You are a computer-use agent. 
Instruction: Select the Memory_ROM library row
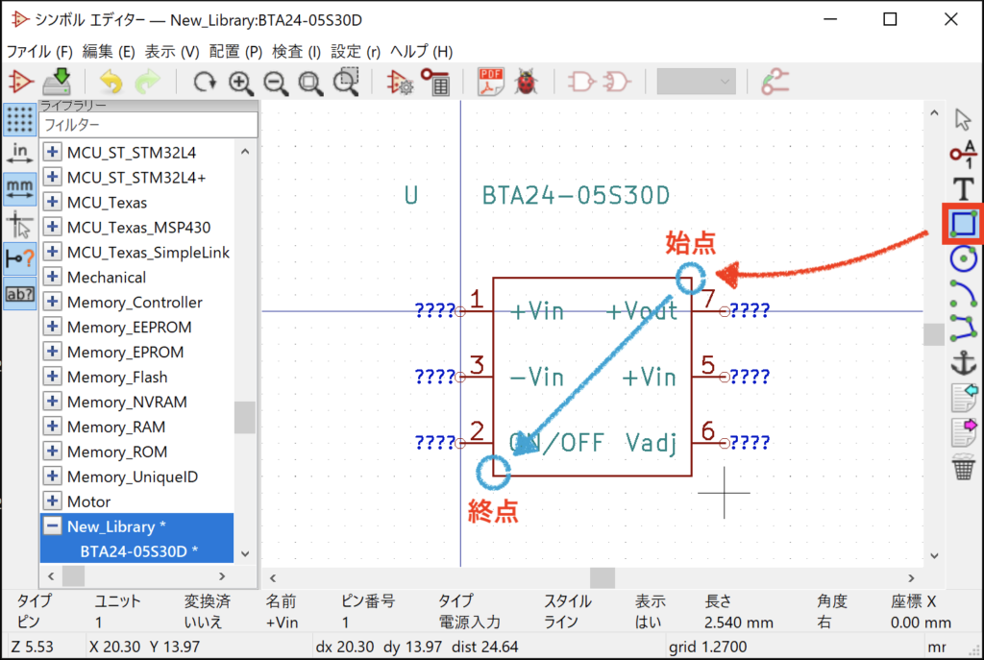click(117, 452)
